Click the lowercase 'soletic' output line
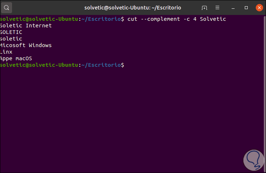Viewport: 266px width, 173px height. 11,39
